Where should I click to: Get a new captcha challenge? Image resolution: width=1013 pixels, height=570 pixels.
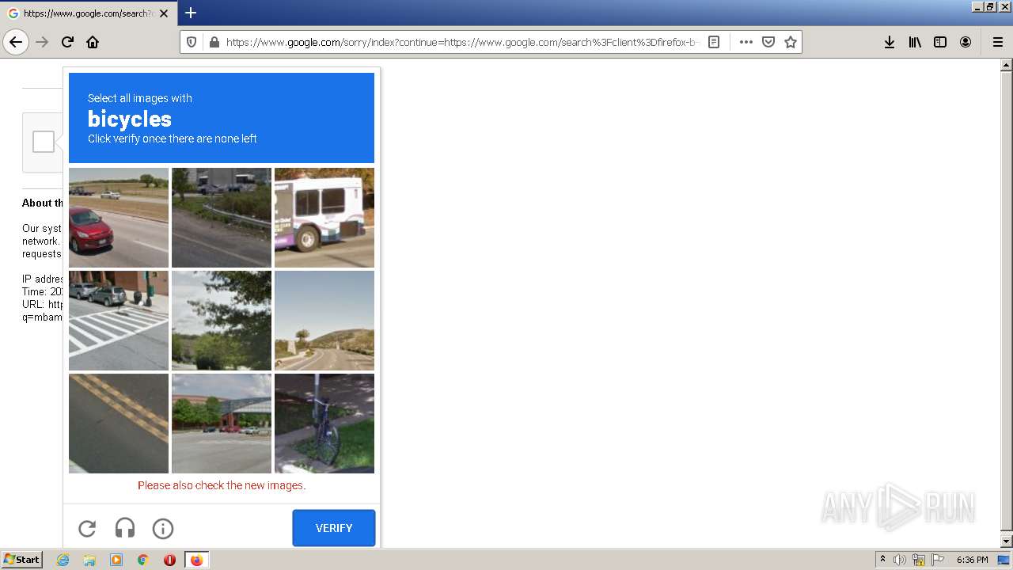pyautogui.click(x=87, y=528)
